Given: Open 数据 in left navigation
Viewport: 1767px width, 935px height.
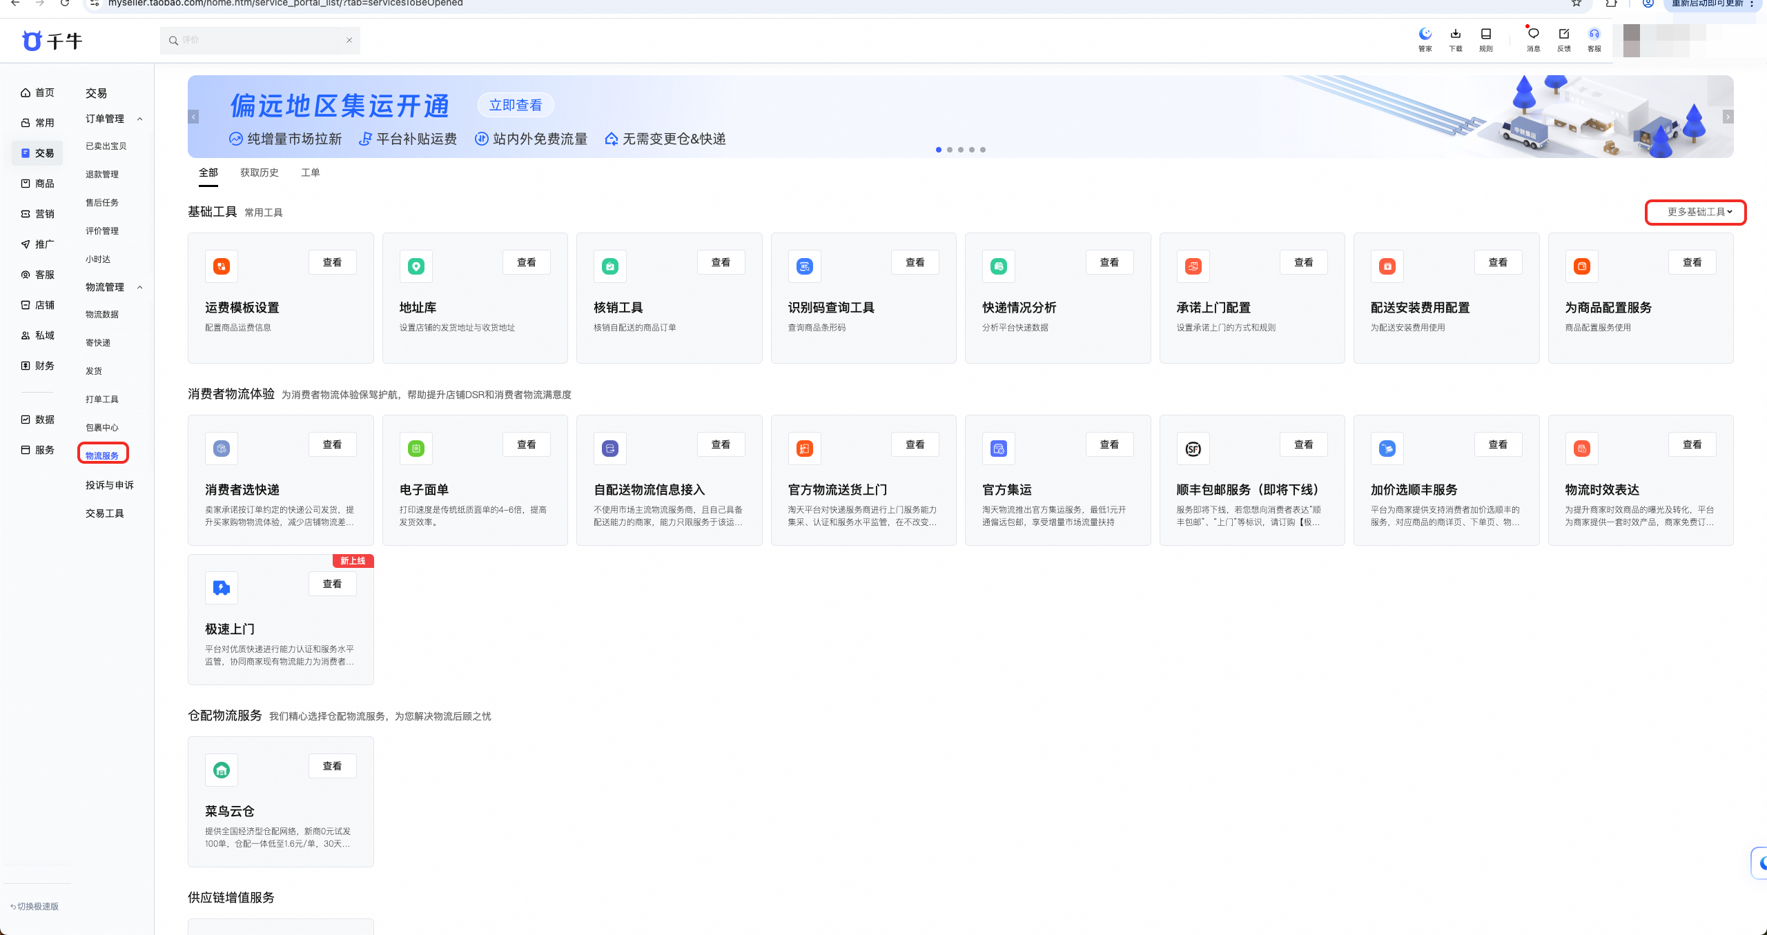Looking at the screenshot, I should click(x=37, y=420).
